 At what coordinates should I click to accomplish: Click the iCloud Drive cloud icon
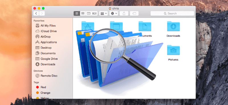[37, 31]
